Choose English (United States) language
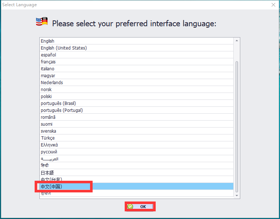This screenshot has width=280, height=219. [x=136, y=48]
